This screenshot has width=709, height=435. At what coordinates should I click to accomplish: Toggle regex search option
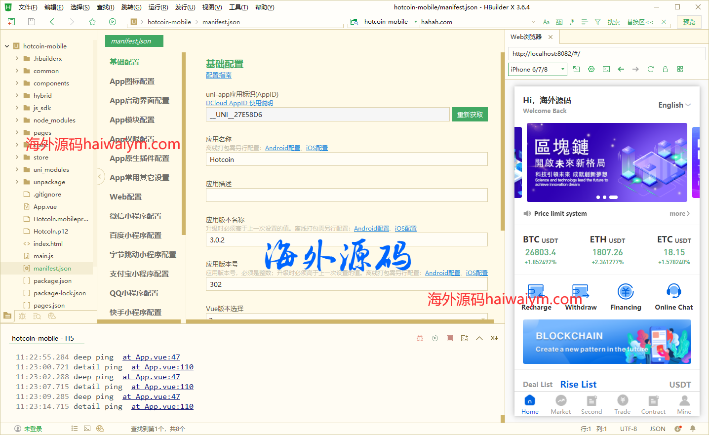pyautogui.click(x=572, y=22)
